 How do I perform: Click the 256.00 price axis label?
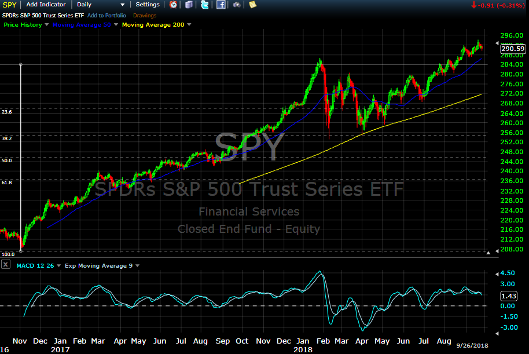tap(512, 133)
